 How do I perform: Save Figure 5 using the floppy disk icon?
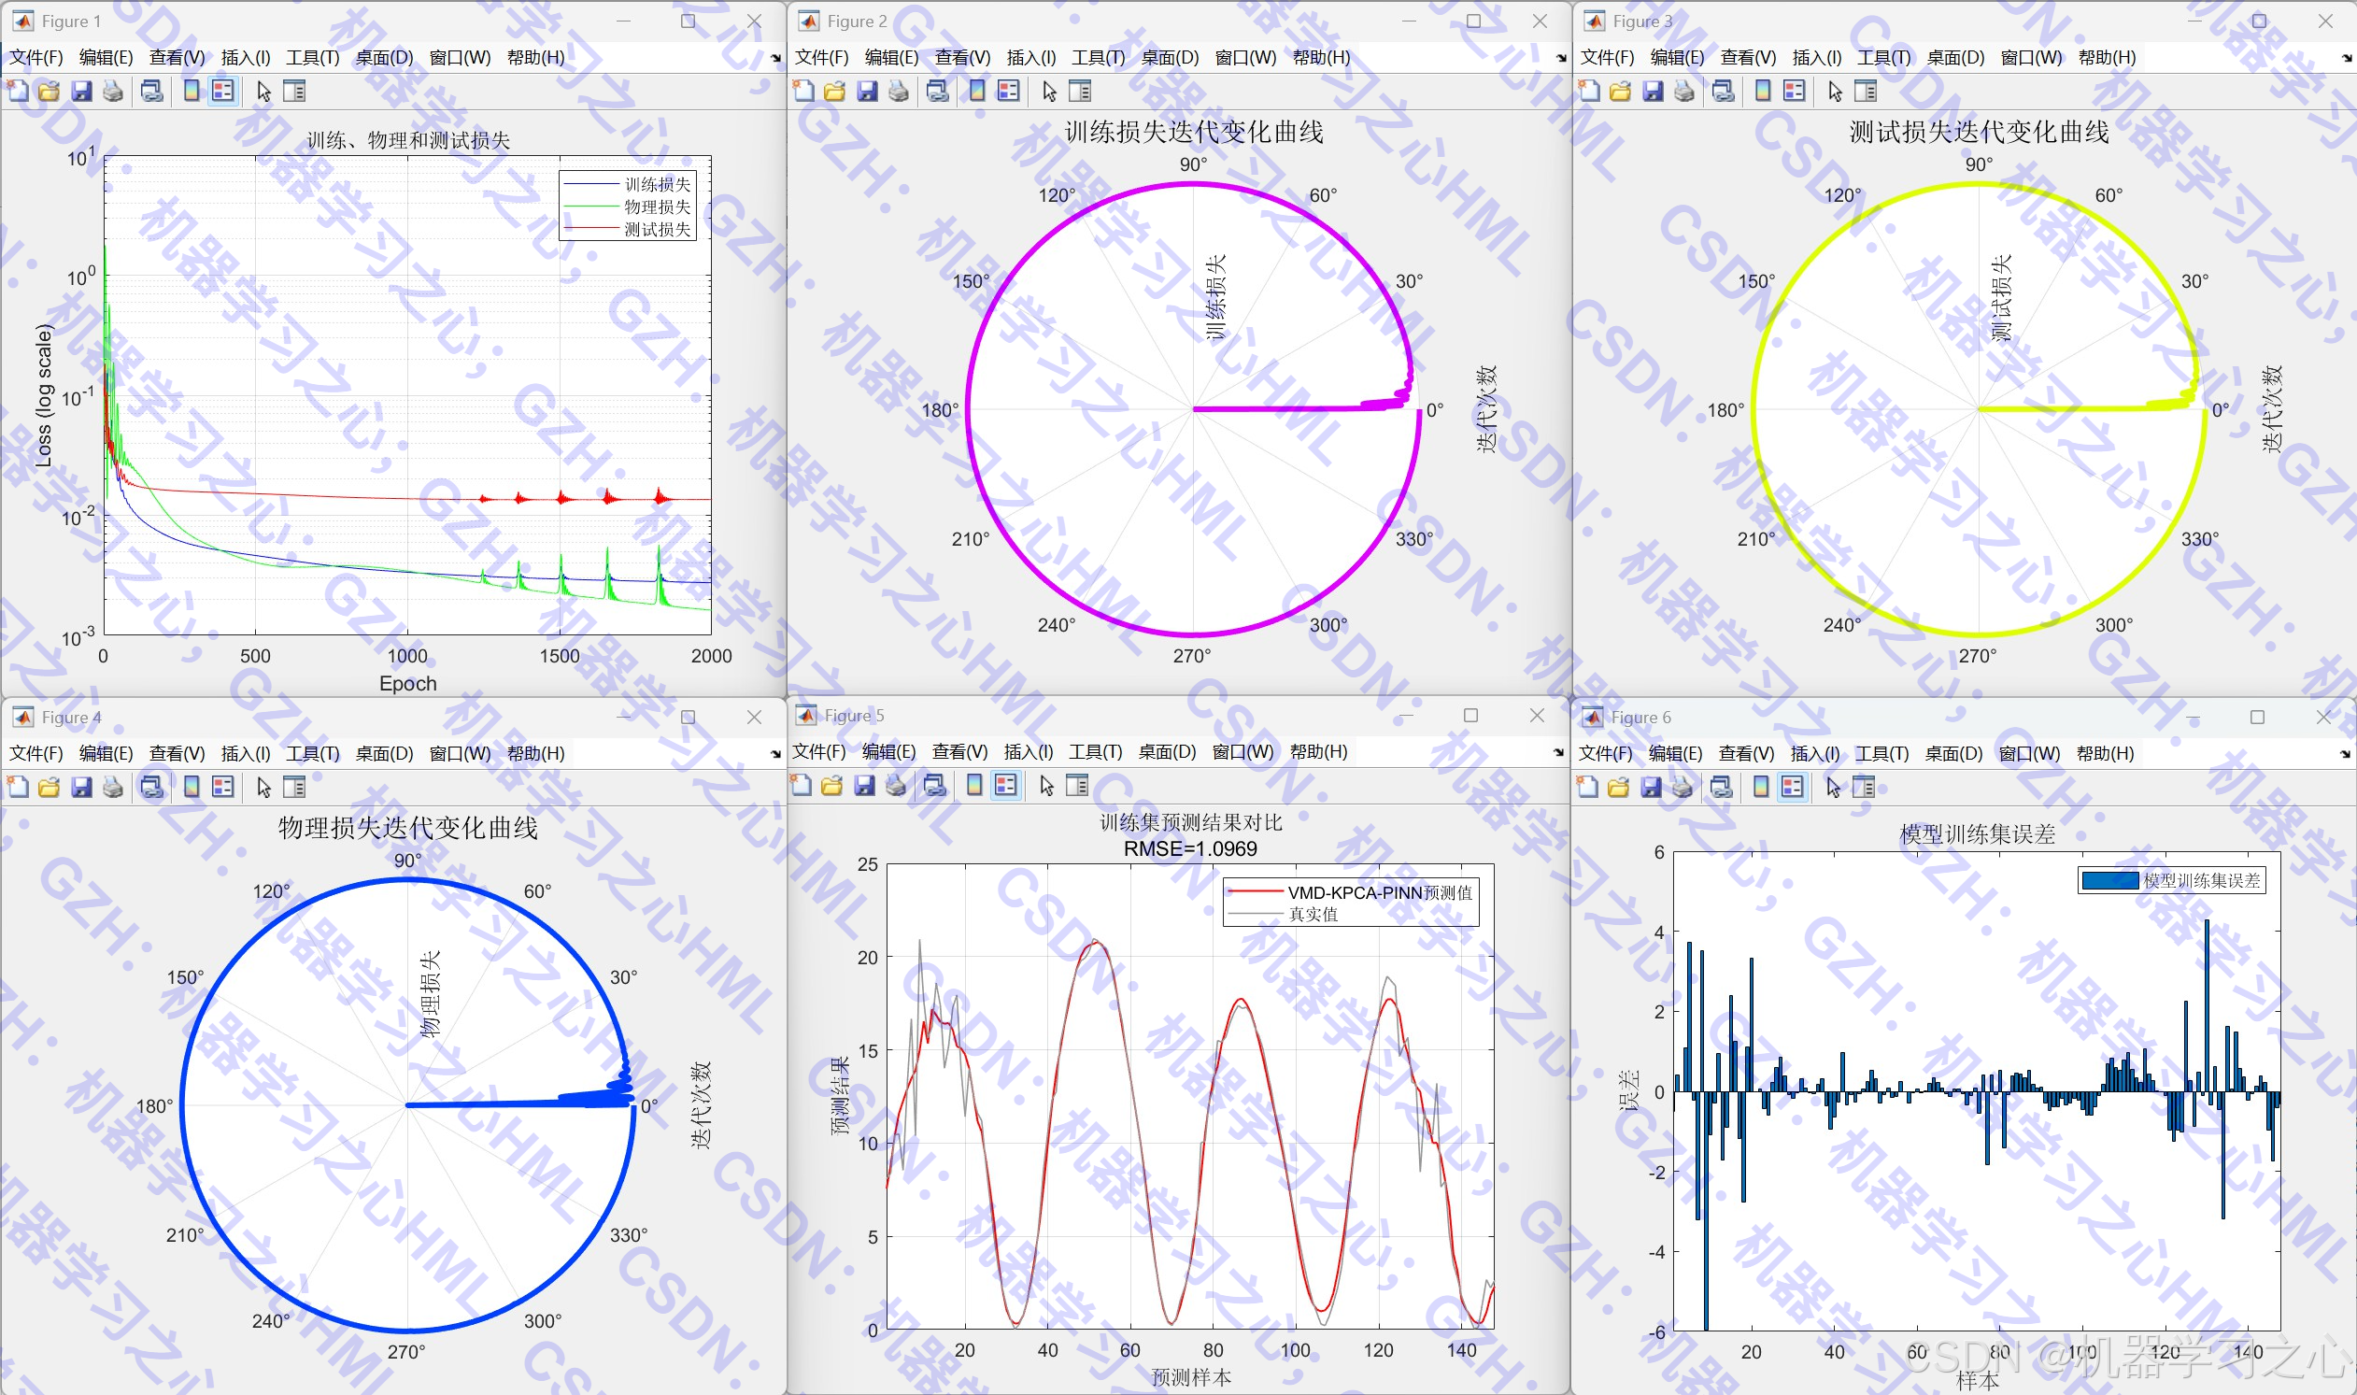(865, 785)
